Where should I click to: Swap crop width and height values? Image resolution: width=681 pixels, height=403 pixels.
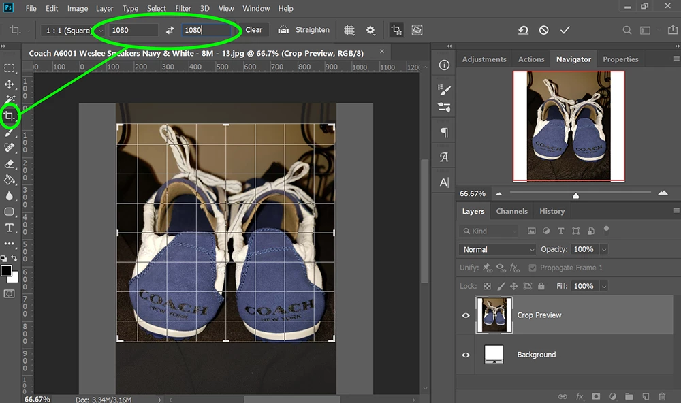point(170,30)
